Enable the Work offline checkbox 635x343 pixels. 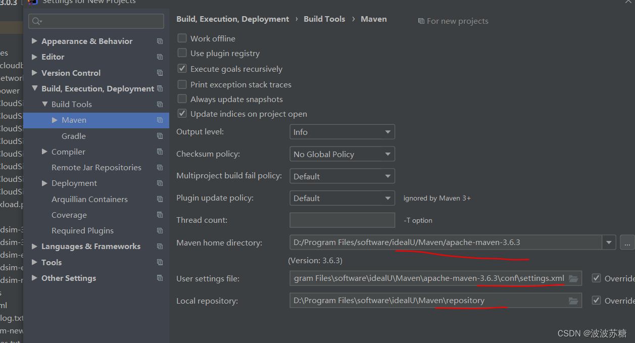tap(182, 38)
